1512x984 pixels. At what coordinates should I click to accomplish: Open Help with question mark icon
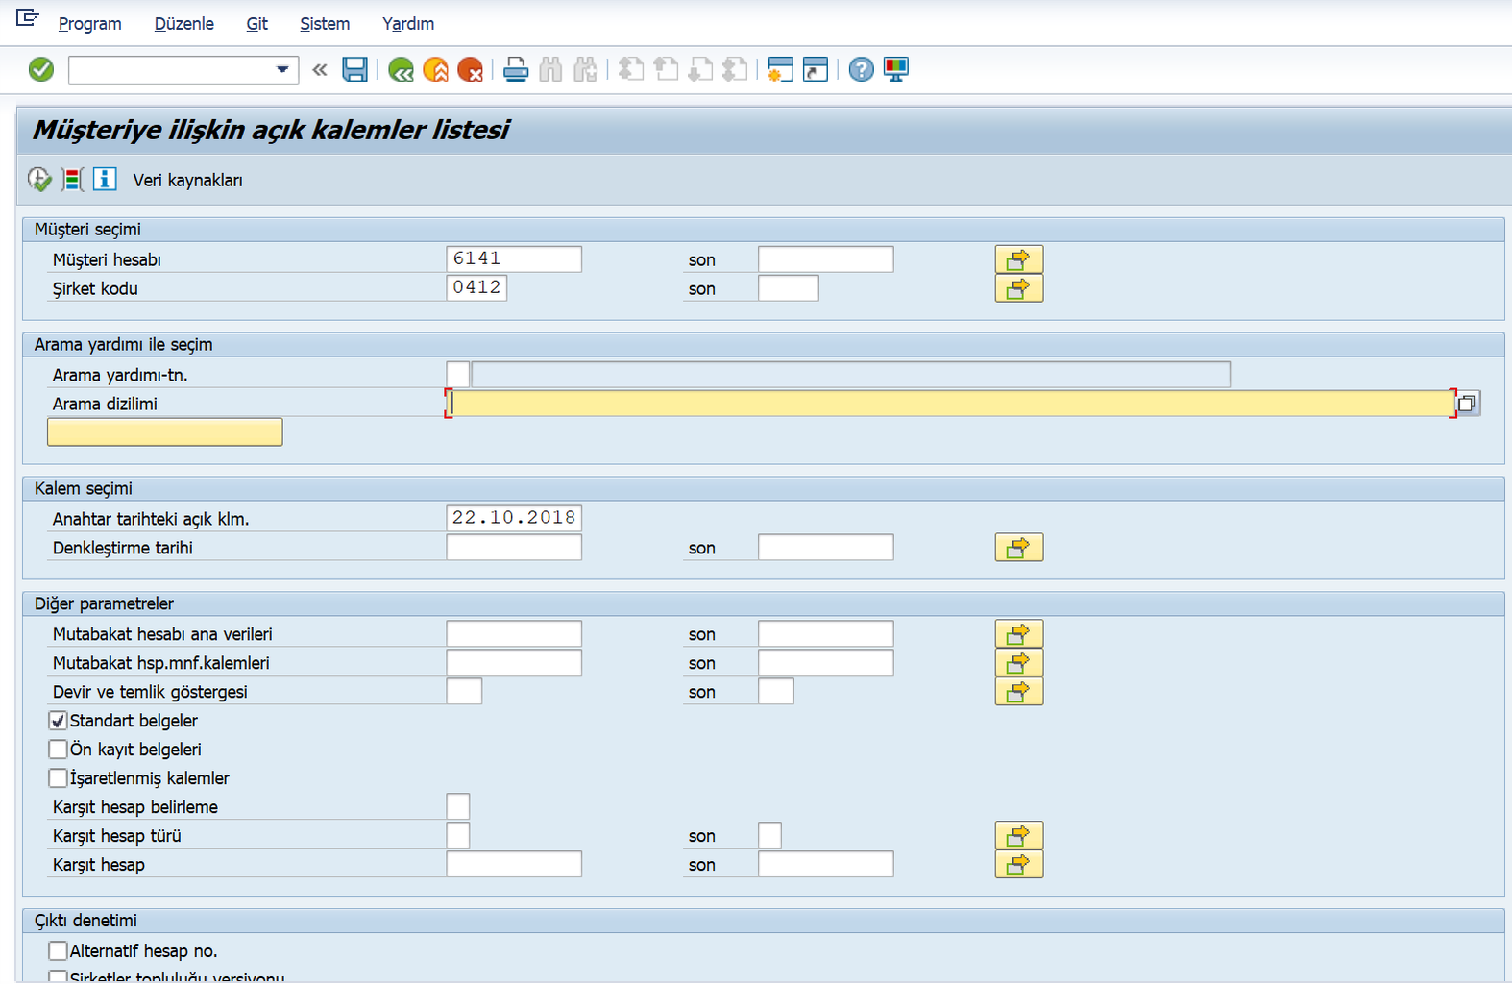pos(861,69)
